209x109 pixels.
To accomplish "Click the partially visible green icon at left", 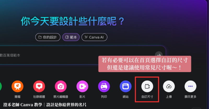I will pos(1,86).
